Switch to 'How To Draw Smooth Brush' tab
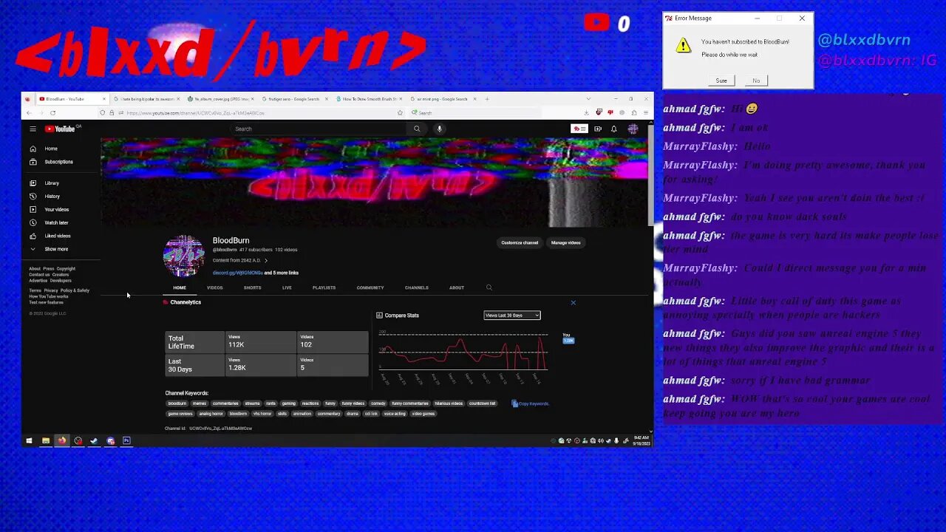Viewport: 946px width, 532px height. click(368, 98)
